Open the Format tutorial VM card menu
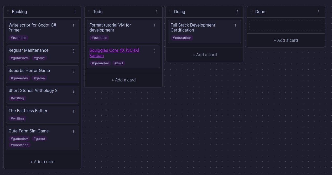Image resolution: width=332 pixels, height=175 pixels. click(154, 26)
